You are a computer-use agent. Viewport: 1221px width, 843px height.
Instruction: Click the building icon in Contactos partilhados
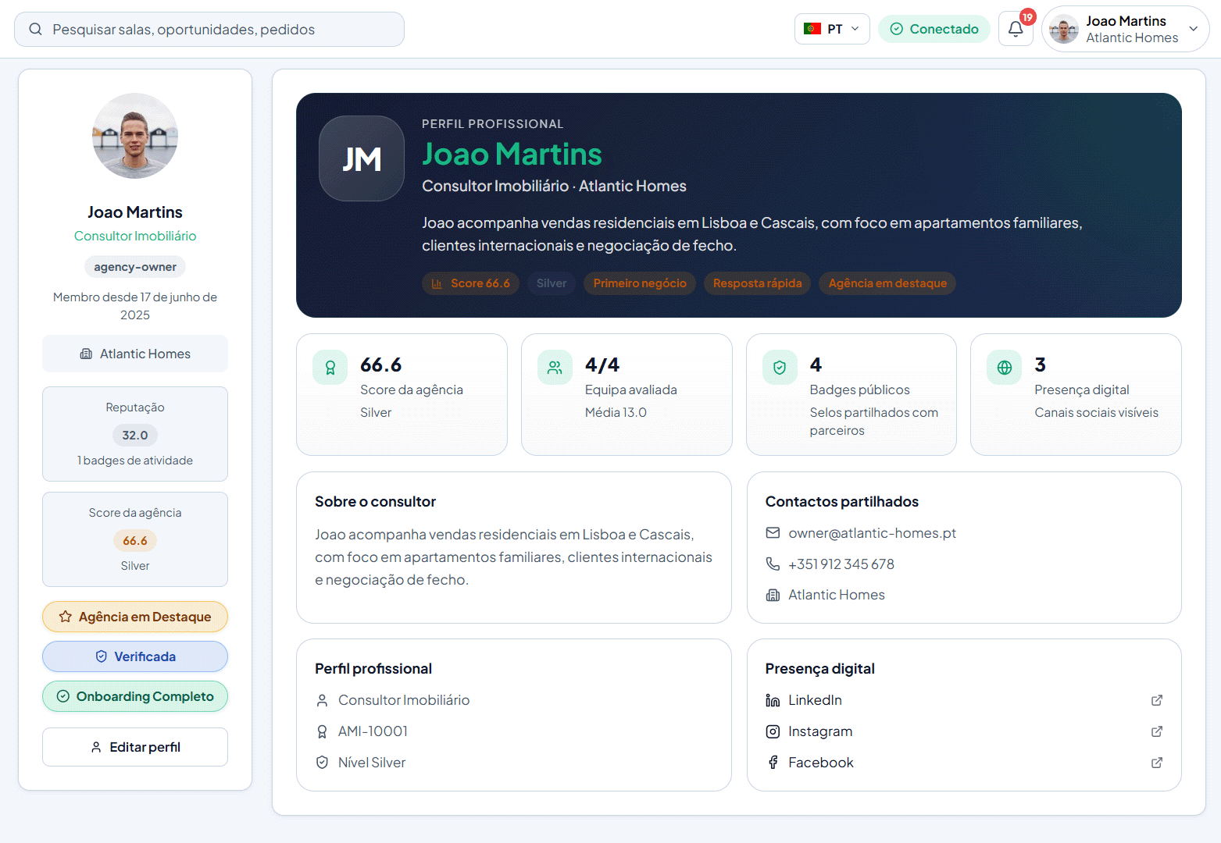[773, 595]
